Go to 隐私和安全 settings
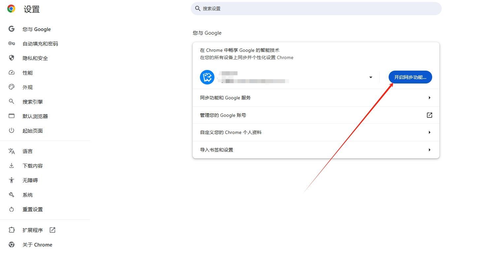 pyautogui.click(x=35, y=58)
